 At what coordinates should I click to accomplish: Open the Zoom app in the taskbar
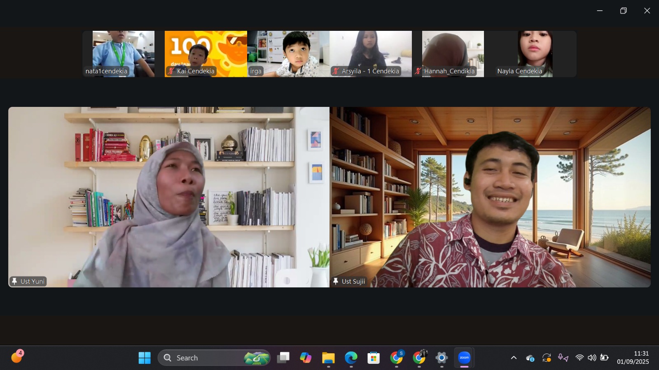464,358
